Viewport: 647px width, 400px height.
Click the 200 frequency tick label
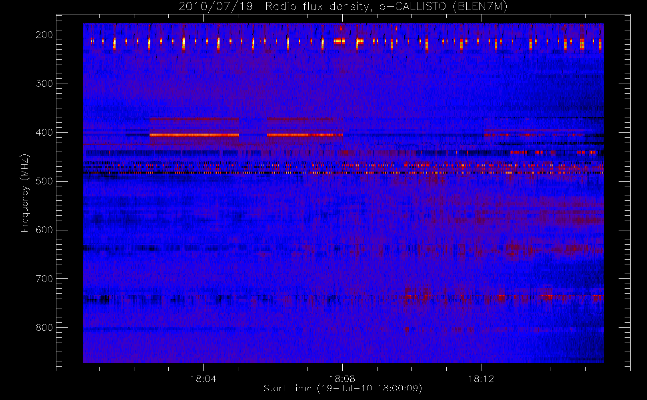coord(44,35)
